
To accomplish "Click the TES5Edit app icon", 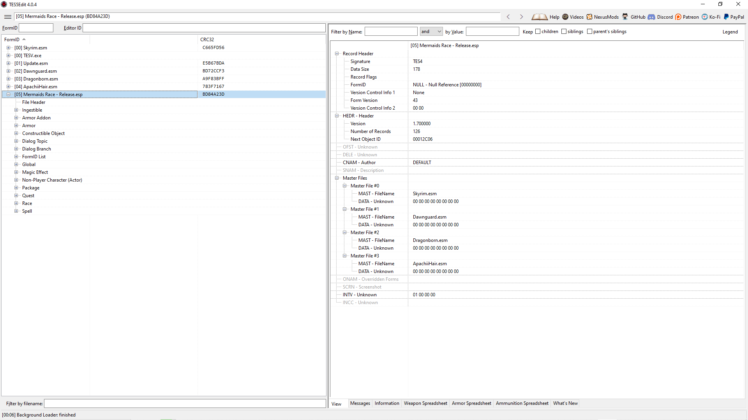I will [x=4, y=4].
